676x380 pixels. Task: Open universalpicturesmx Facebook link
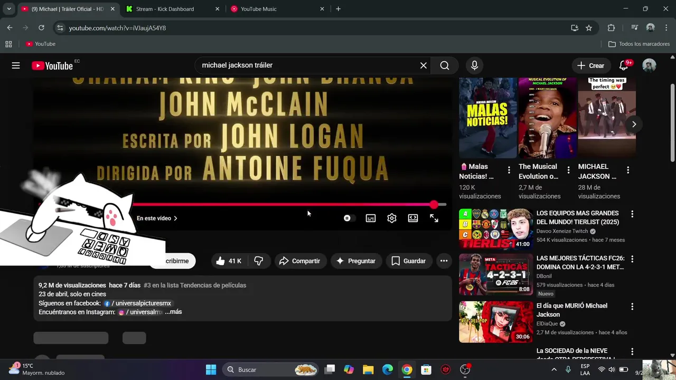tap(139, 303)
